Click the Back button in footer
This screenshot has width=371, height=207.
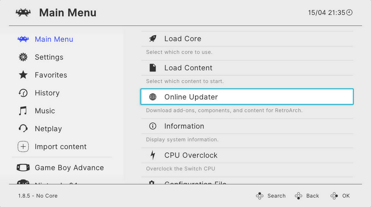point(307,196)
